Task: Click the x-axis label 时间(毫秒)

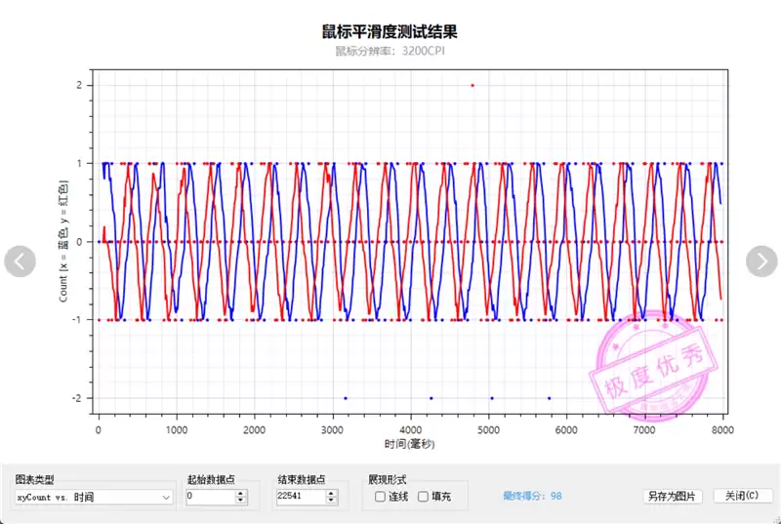Action: click(x=409, y=444)
